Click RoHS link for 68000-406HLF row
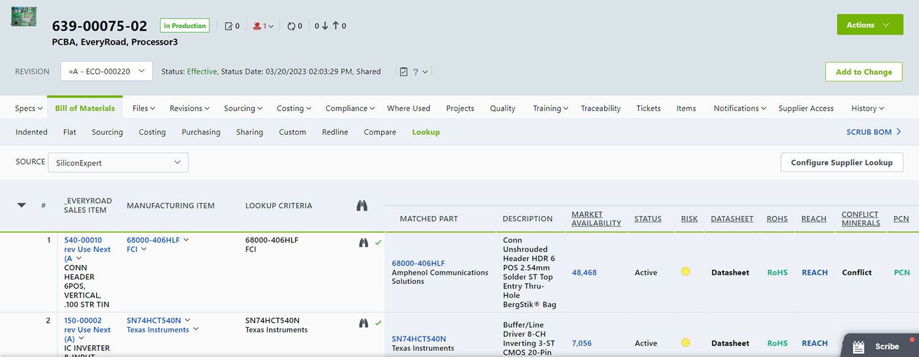919x357 pixels. pyautogui.click(x=777, y=272)
